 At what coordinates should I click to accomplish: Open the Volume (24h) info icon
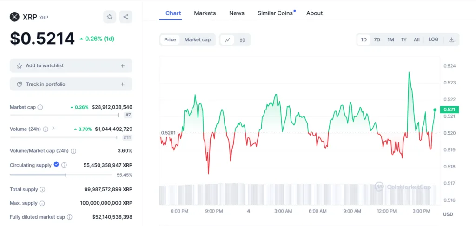[x=46, y=129]
